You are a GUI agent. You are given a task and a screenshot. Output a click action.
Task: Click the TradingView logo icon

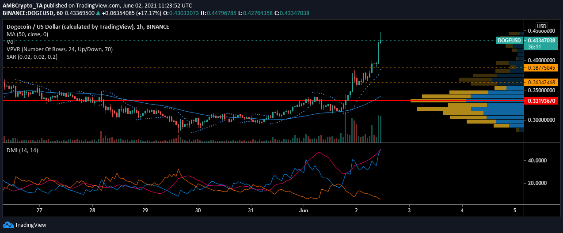[8, 225]
